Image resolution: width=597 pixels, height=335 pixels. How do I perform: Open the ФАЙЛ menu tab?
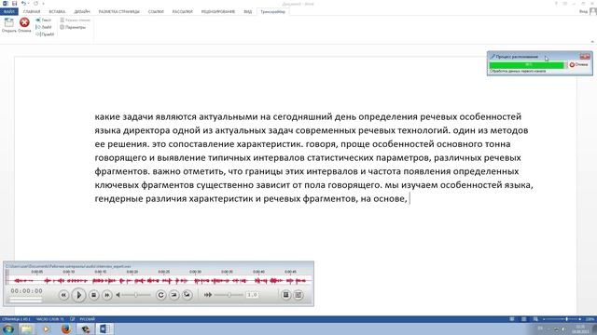tap(8, 12)
